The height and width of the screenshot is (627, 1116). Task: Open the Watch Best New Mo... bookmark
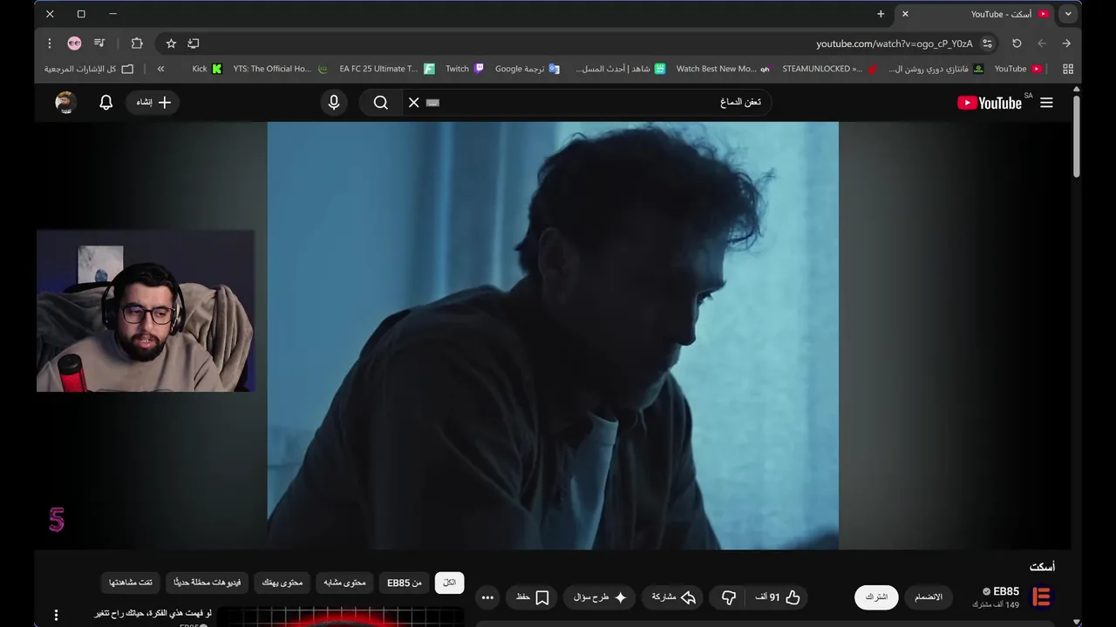(723, 69)
